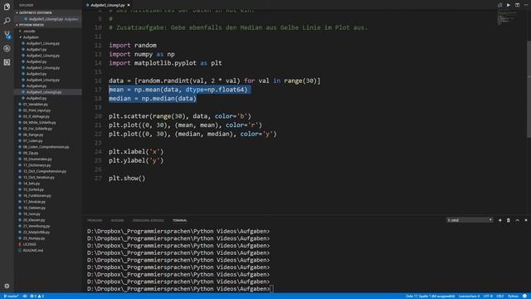This screenshot has width=531, height=299.
Task: Maximize the terminal panel with chevron
Action: [x=517, y=220]
